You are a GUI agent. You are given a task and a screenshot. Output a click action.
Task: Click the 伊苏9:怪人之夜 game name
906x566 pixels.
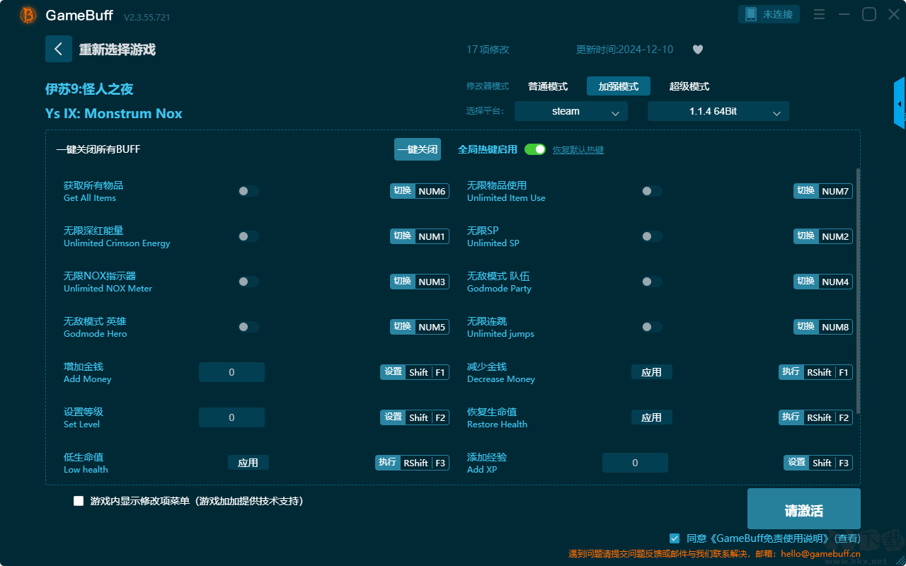[x=89, y=89]
